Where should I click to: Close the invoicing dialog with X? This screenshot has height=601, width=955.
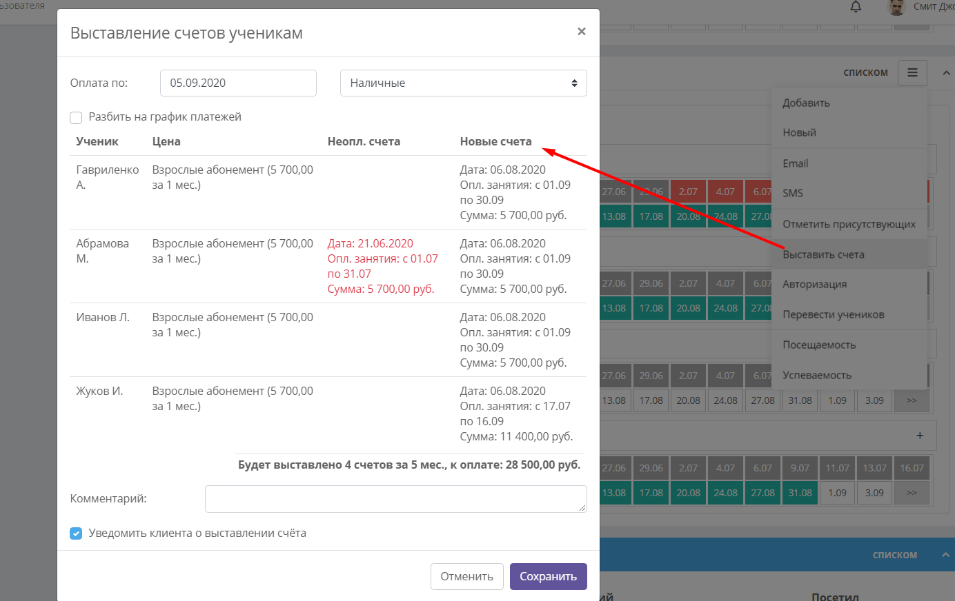pyautogui.click(x=582, y=32)
